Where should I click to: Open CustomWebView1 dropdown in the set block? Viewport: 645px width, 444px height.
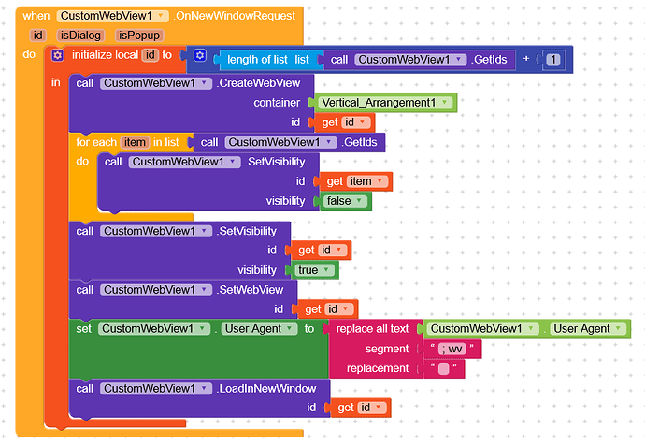click(x=154, y=329)
